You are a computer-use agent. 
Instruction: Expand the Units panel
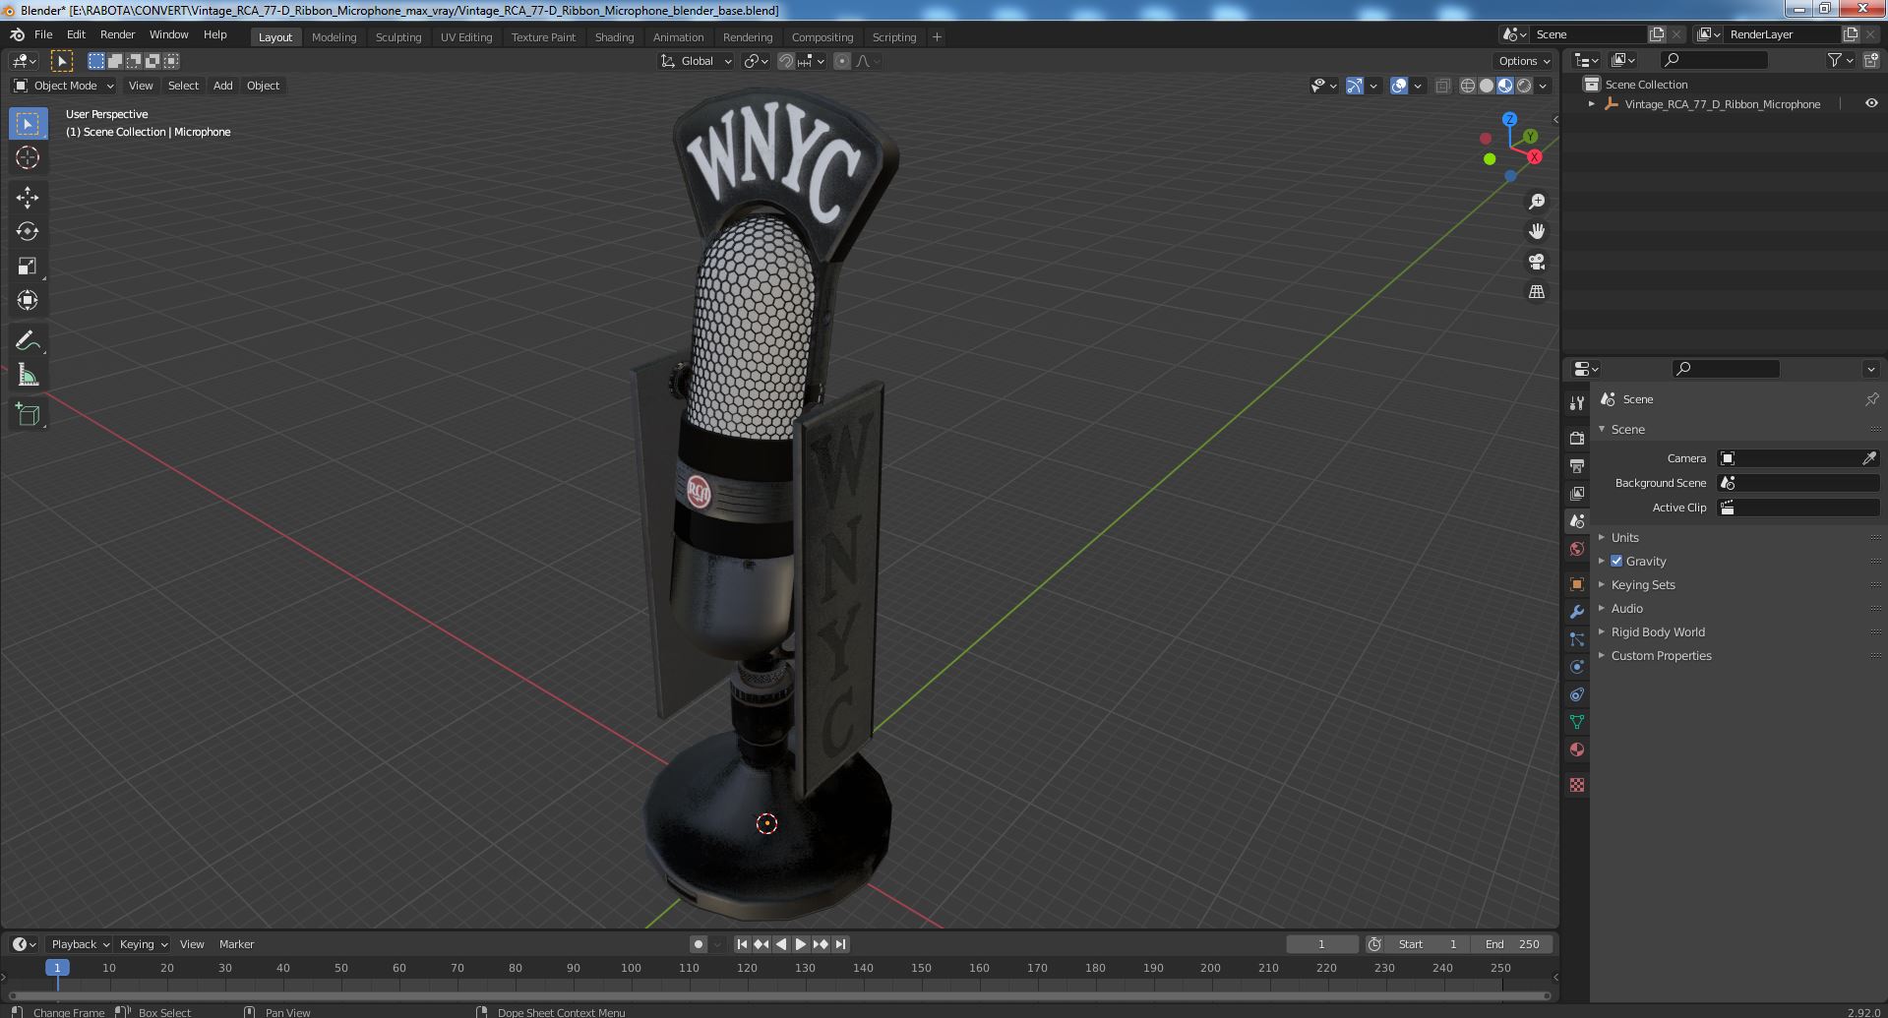1624,537
